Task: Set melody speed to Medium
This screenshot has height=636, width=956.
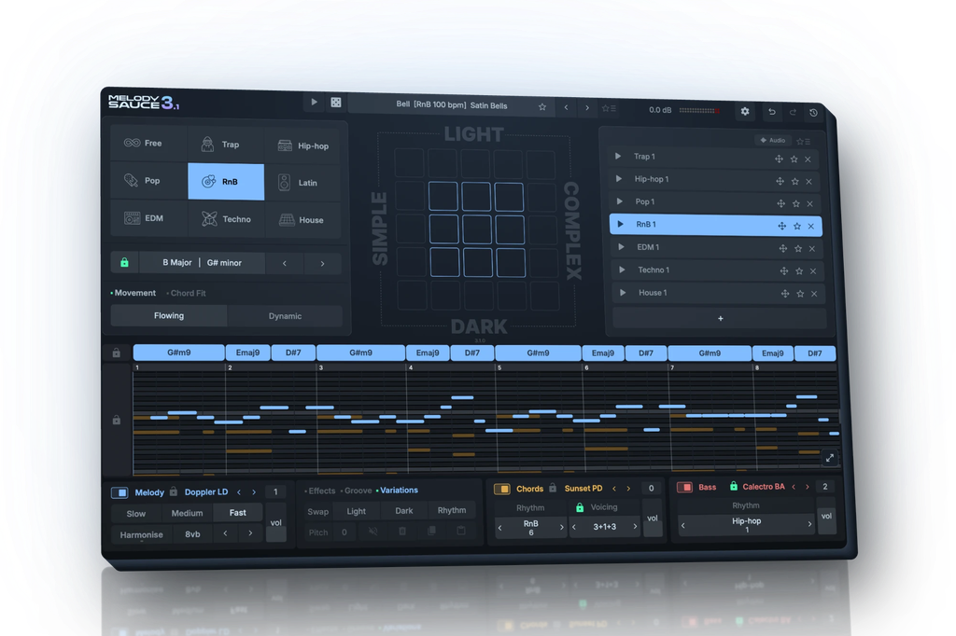Action: (x=187, y=513)
